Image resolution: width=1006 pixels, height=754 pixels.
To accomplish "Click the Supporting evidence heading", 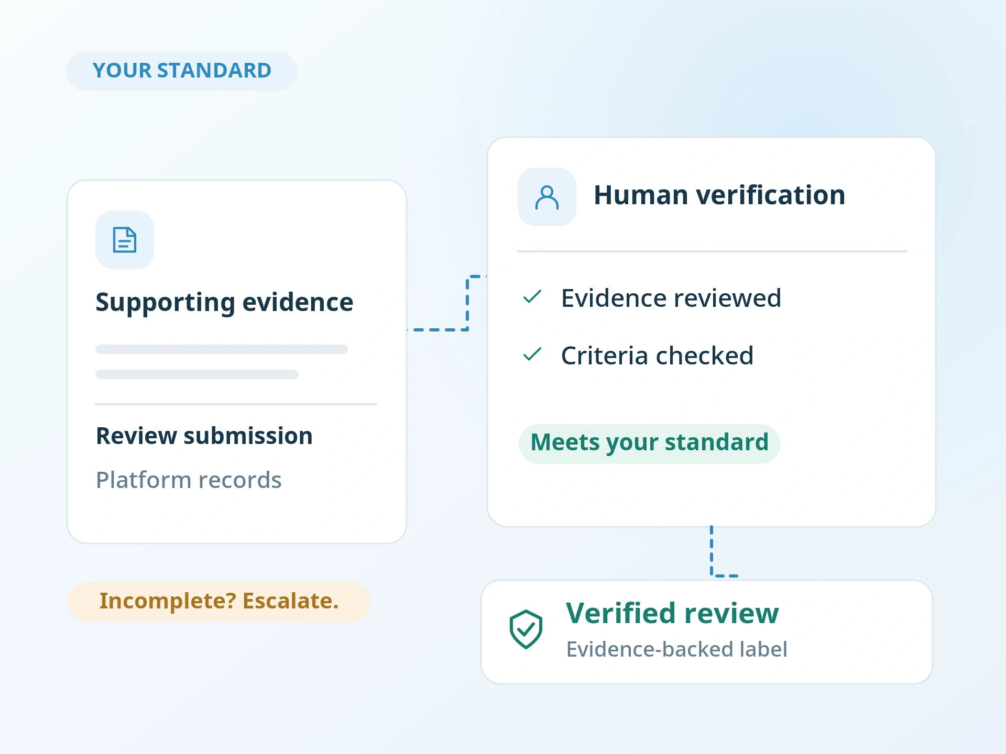I will click(224, 303).
